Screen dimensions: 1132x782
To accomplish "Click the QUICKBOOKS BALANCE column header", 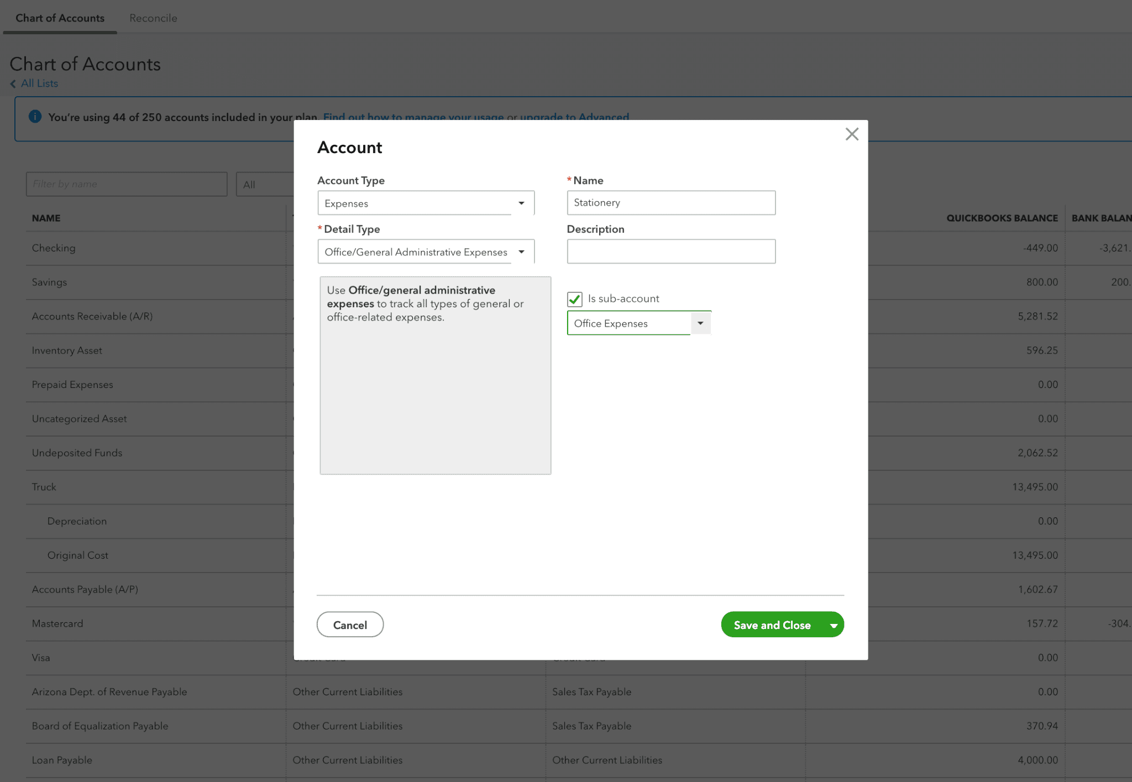I will click(x=1002, y=218).
